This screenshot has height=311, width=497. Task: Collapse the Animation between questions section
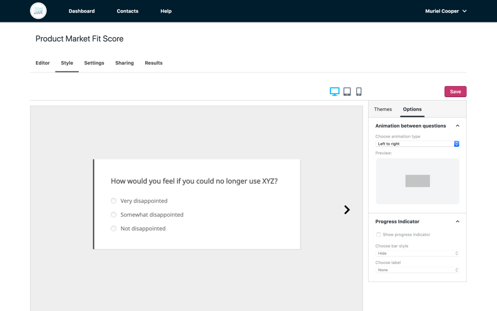[457, 126]
